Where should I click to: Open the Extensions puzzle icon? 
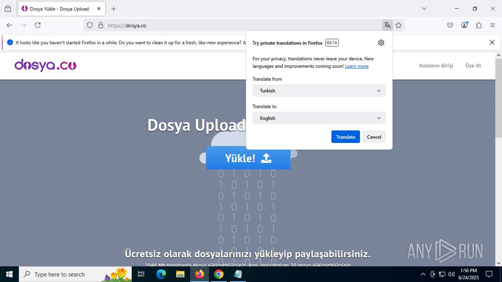tap(478, 25)
